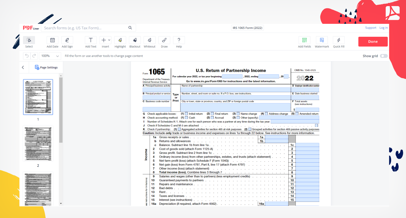
Task: Click the line 16a depreciation field
Action: [277, 204]
